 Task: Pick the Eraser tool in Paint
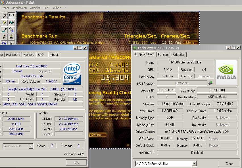[x=4, y=23]
